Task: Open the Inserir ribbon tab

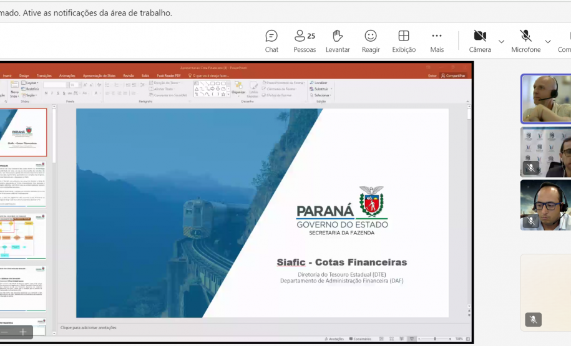Action: click(7, 75)
